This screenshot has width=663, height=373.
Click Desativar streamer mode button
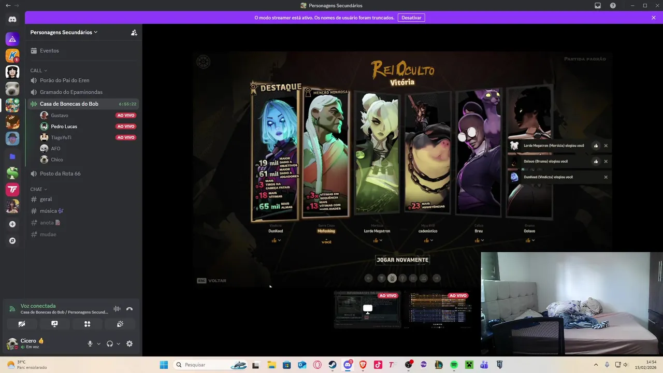coord(411,18)
